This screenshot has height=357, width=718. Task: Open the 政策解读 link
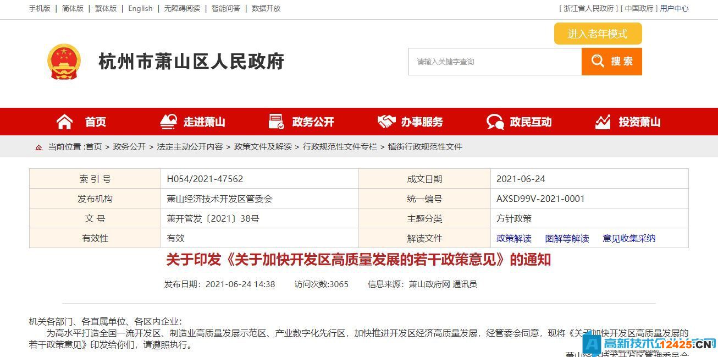513,238
